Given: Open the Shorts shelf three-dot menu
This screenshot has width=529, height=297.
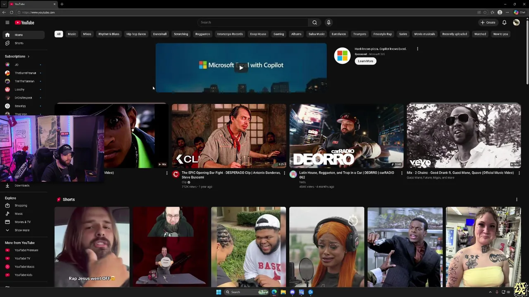Looking at the screenshot, I should coord(517,200).
